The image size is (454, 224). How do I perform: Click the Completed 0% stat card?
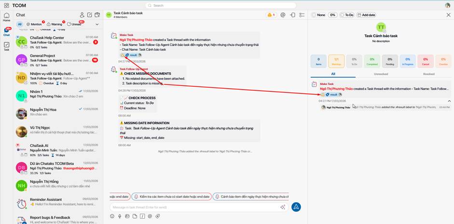tap(372, 61)
